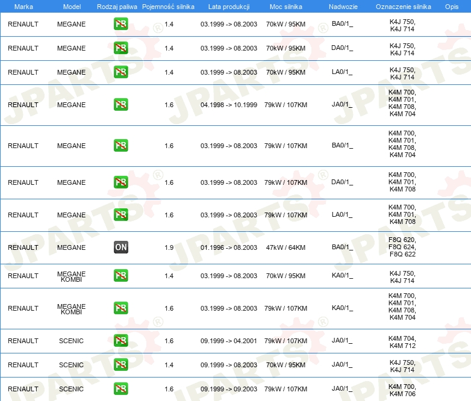Click the Moc silnika column header

click(x=285, y=7)
